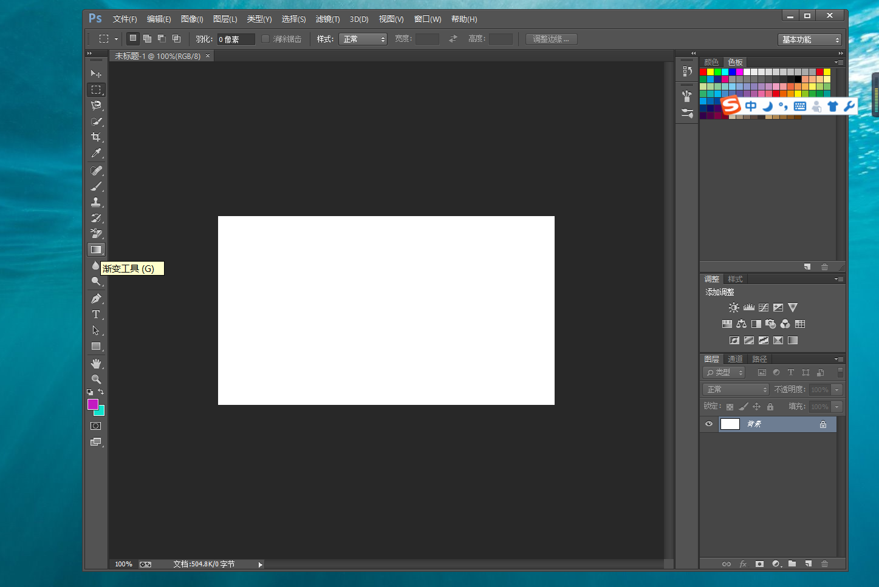
Task: Toggle lock transparent pixels
Action: pos(730,407)
